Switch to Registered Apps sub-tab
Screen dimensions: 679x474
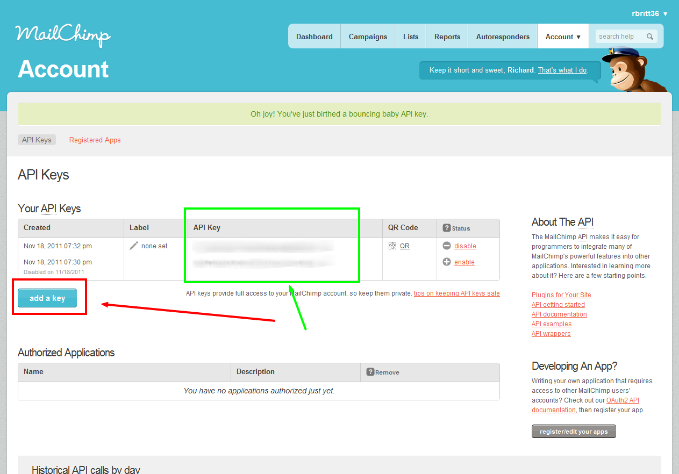click(x=95, y=140)
